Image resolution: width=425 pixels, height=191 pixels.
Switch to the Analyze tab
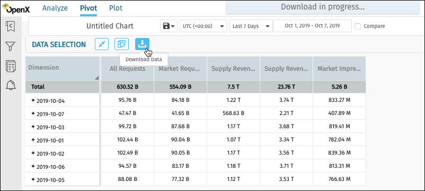click(x=55, y=8)
